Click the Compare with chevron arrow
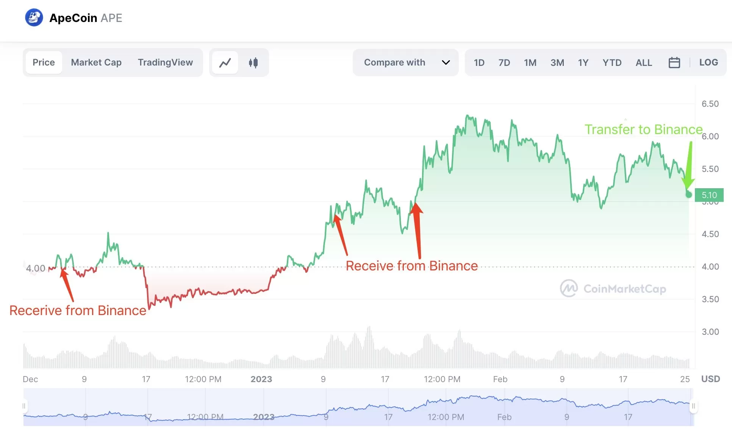732x434 pixels. coord(446,62)
